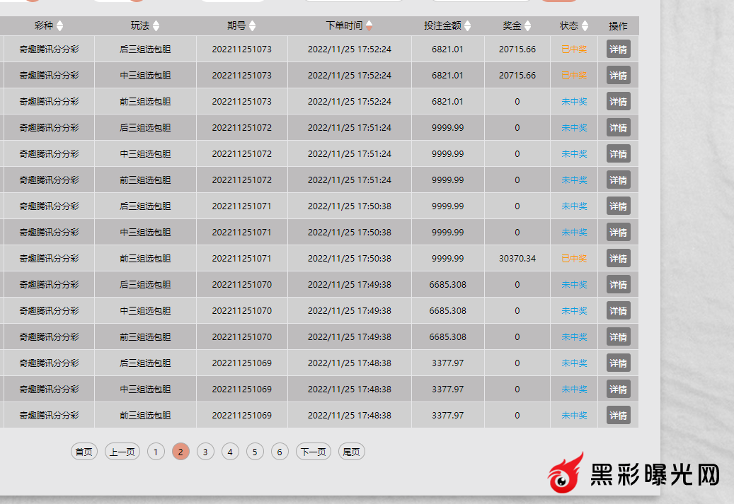The image size is (734, 504).
Task: Select page 3 in pagination
Action: tap(205, 452)
